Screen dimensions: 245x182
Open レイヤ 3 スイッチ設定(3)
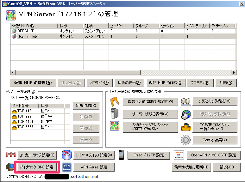point(94,155)
